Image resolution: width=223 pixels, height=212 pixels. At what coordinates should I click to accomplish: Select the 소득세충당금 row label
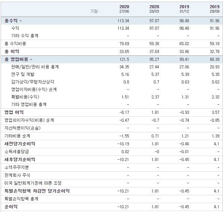(x=17, y=151)
